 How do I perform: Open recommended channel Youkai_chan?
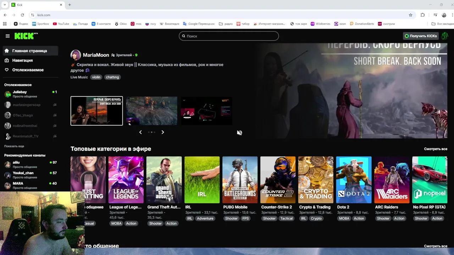(x=31, y=175)
